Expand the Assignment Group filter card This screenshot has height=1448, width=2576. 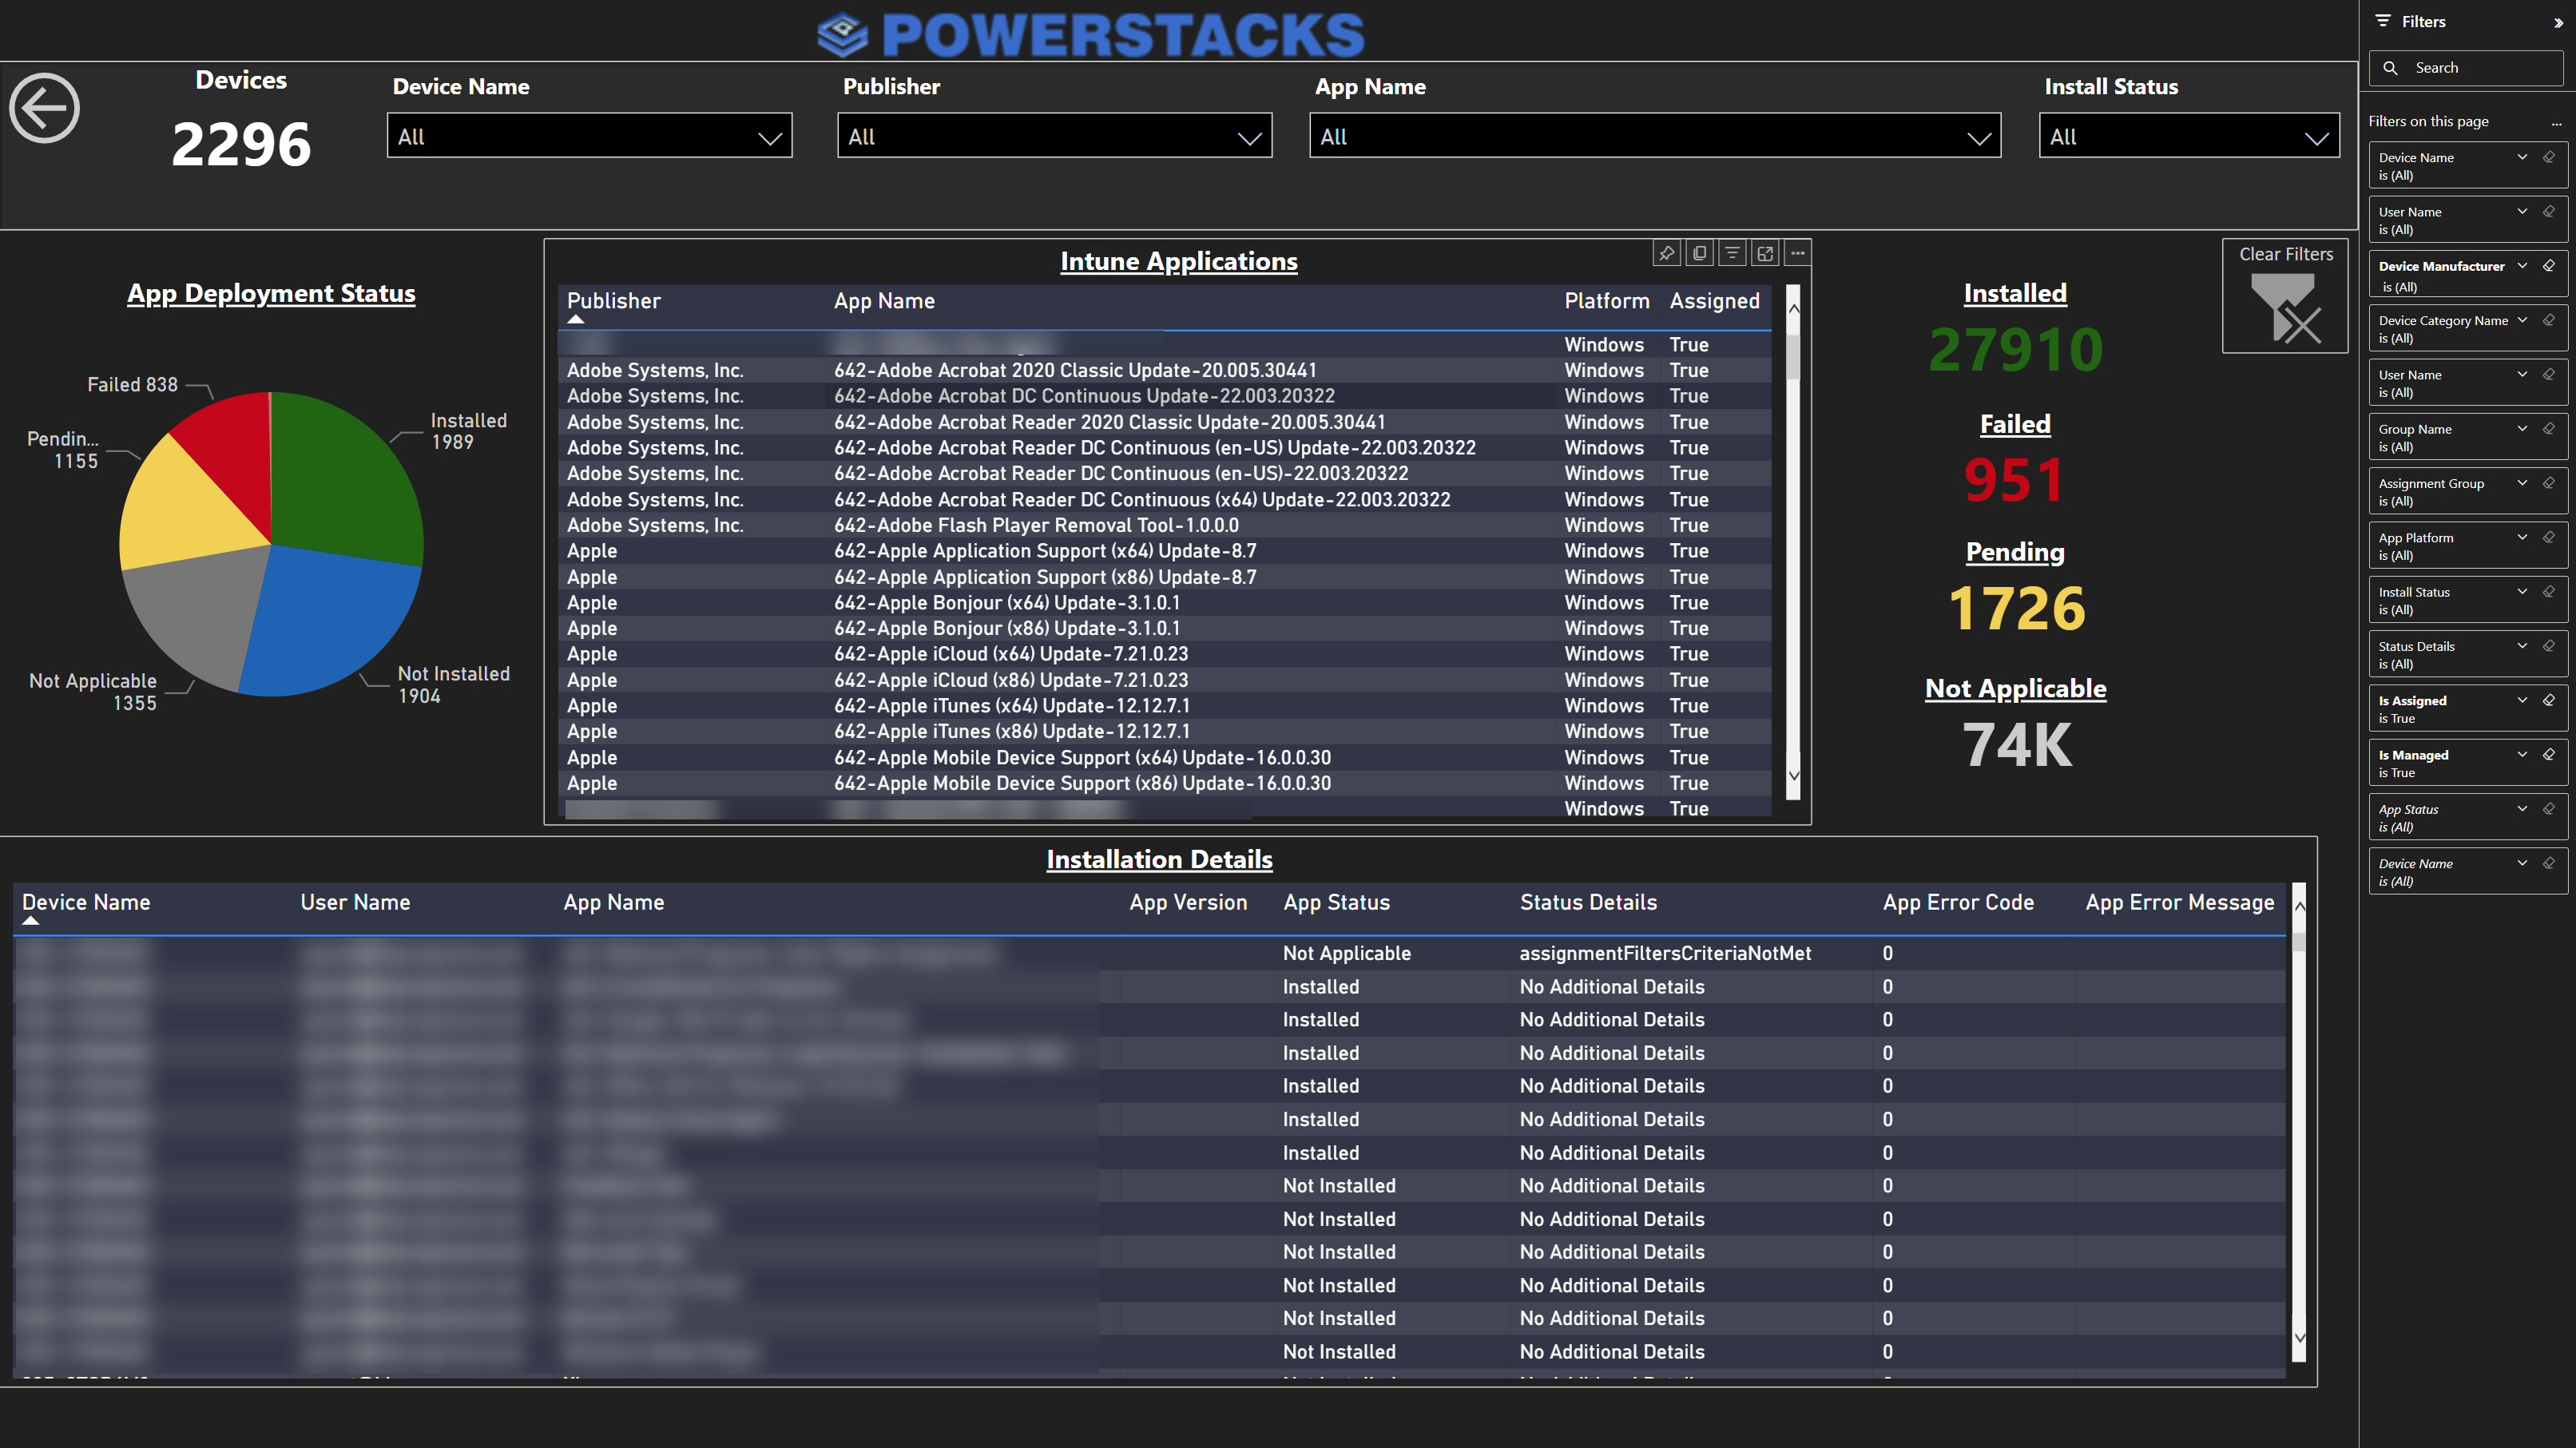tap(2522, 483)
